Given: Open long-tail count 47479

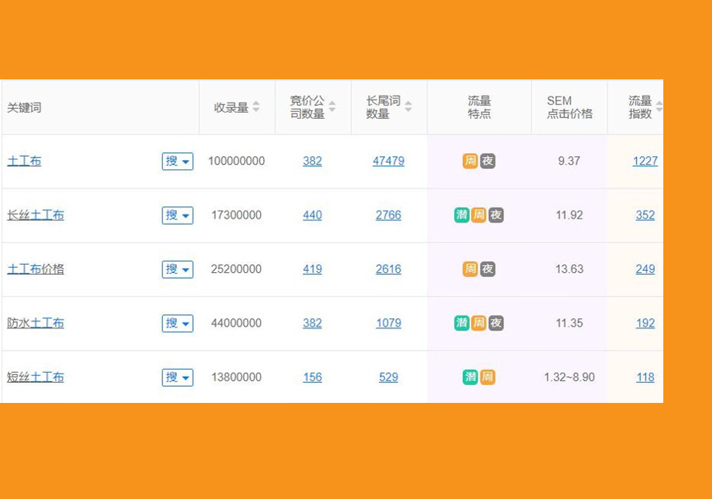Looking at the screenshot, I should pyautogui.click(x=388, y=161).
